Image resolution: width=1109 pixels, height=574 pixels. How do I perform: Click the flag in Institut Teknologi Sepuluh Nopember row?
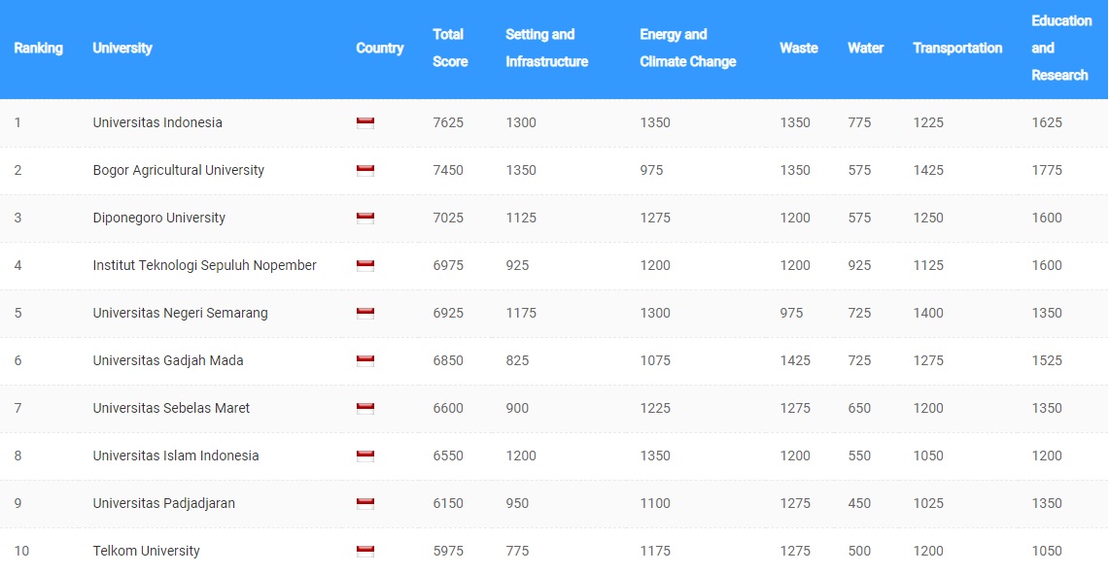point(365,266)
